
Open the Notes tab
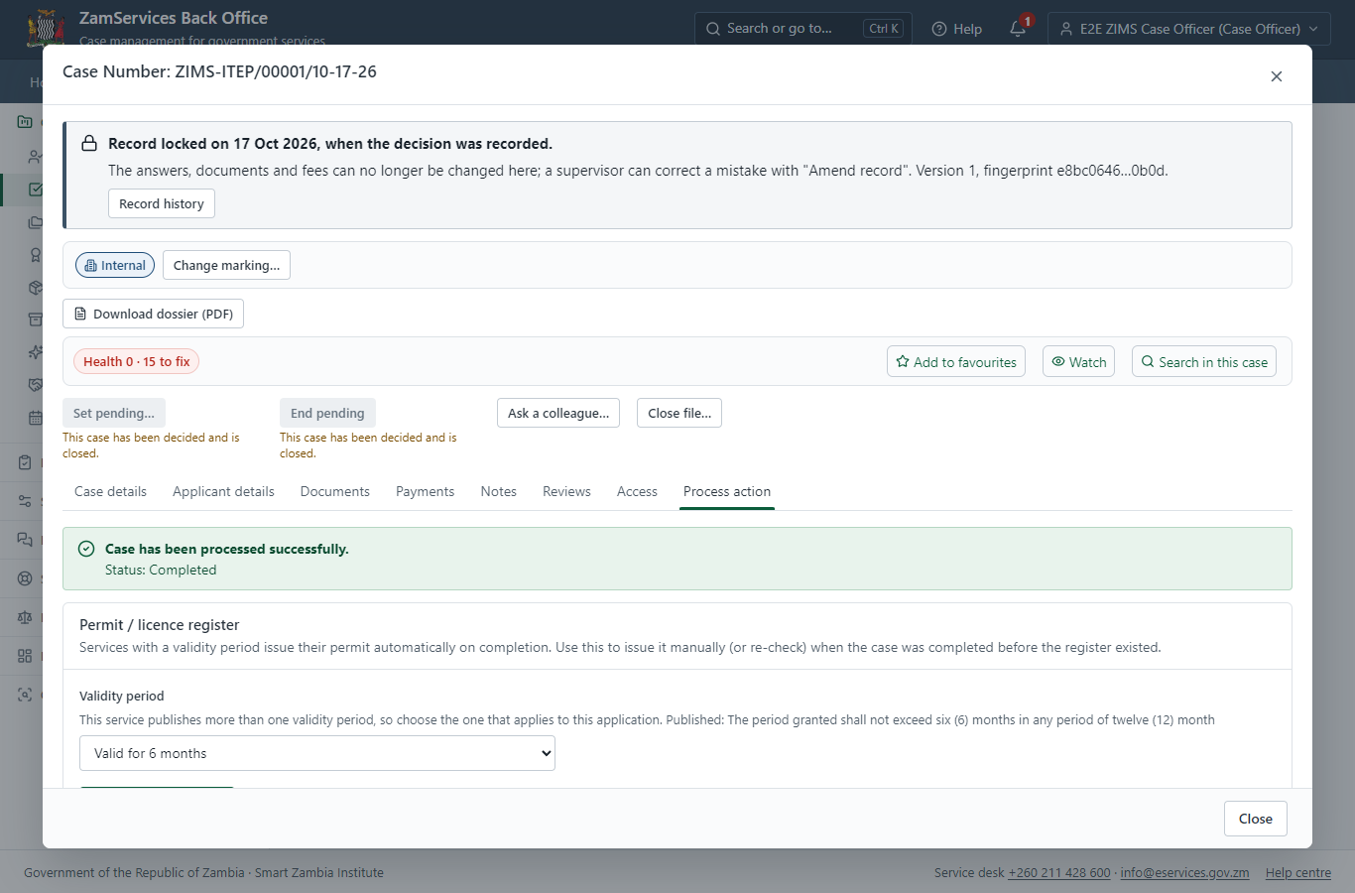(x=498, y=491)
